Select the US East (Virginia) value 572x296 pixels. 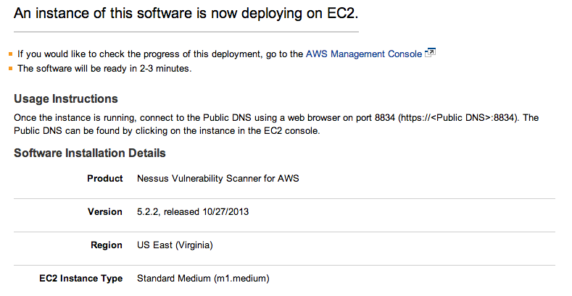pos(175,245)
